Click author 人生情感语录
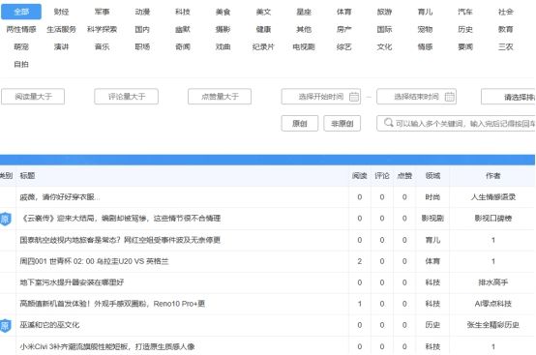 pyautogui.click(x=492, y=197)
